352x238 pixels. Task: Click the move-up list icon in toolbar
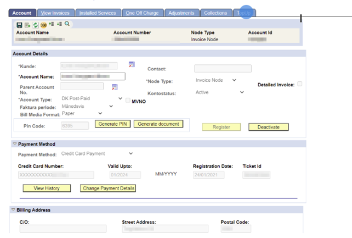point(52,25)
